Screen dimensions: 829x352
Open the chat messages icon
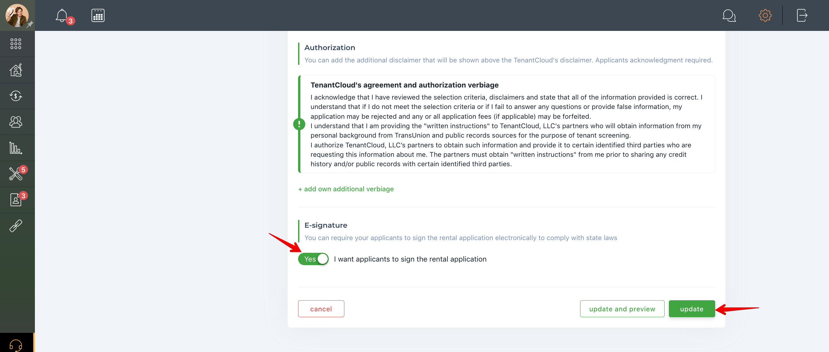coord(729,15)
